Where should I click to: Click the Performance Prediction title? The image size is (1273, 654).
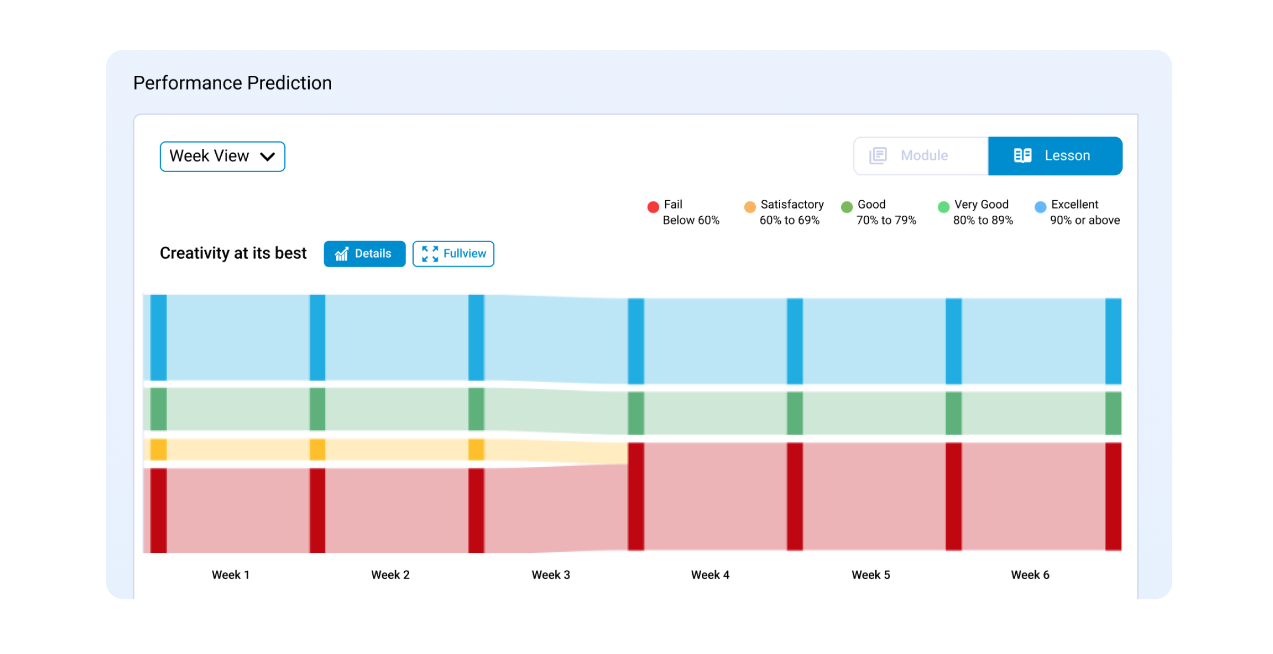(232, 83)
